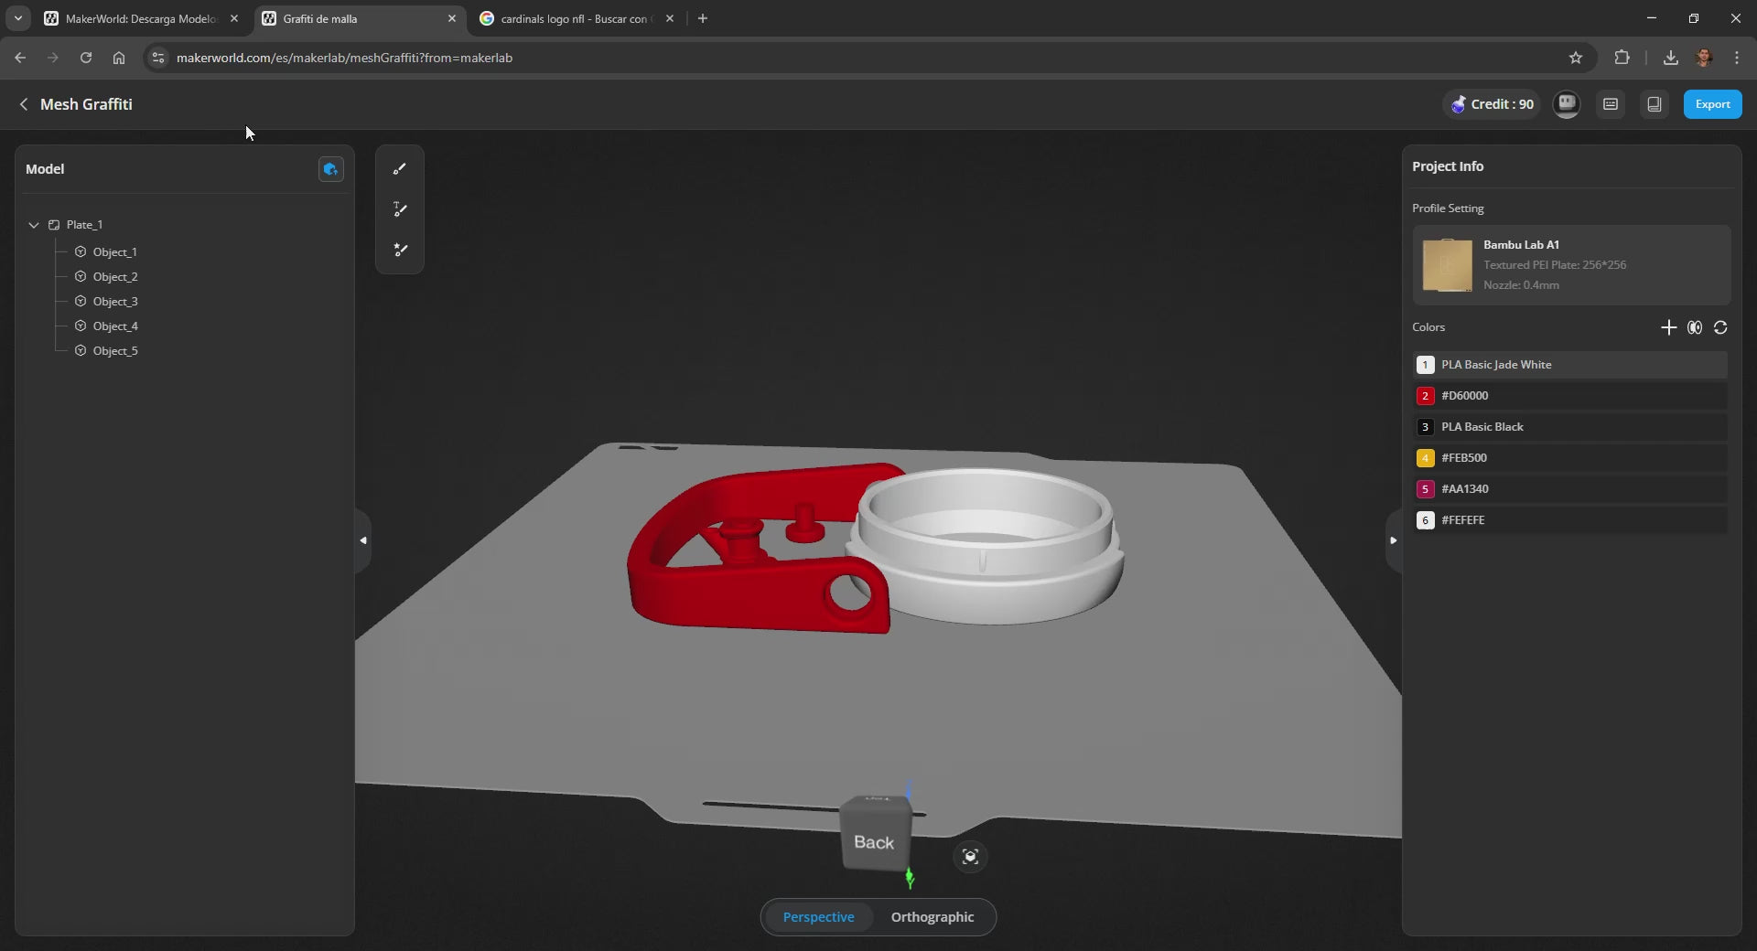Click the Object_3 cube icon
Screen dimensions: 1757x951
coord(81,301)
